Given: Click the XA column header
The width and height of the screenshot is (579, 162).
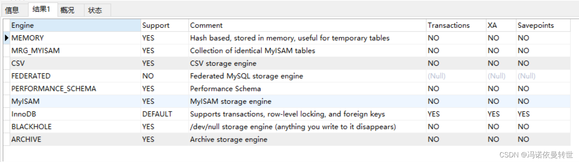Looking at the screenshot, I should tap(501, 25).
